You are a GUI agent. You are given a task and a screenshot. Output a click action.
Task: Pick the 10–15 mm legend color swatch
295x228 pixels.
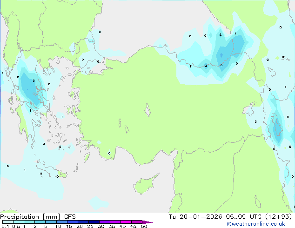pyautogui.click(x=61, y=222)
